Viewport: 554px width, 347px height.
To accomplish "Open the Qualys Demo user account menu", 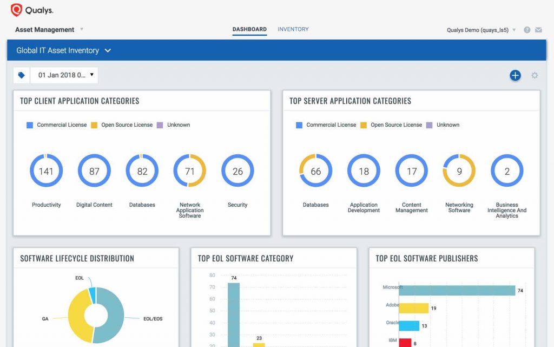I will [481, 30].
